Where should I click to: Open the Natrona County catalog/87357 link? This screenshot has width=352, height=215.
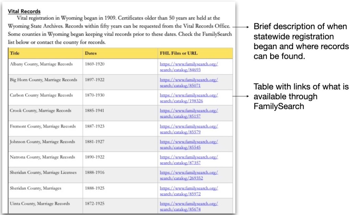[189, 160]
